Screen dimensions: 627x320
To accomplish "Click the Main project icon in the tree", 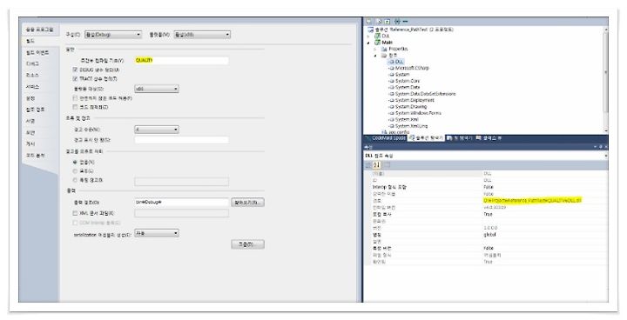I will point(377,43).
